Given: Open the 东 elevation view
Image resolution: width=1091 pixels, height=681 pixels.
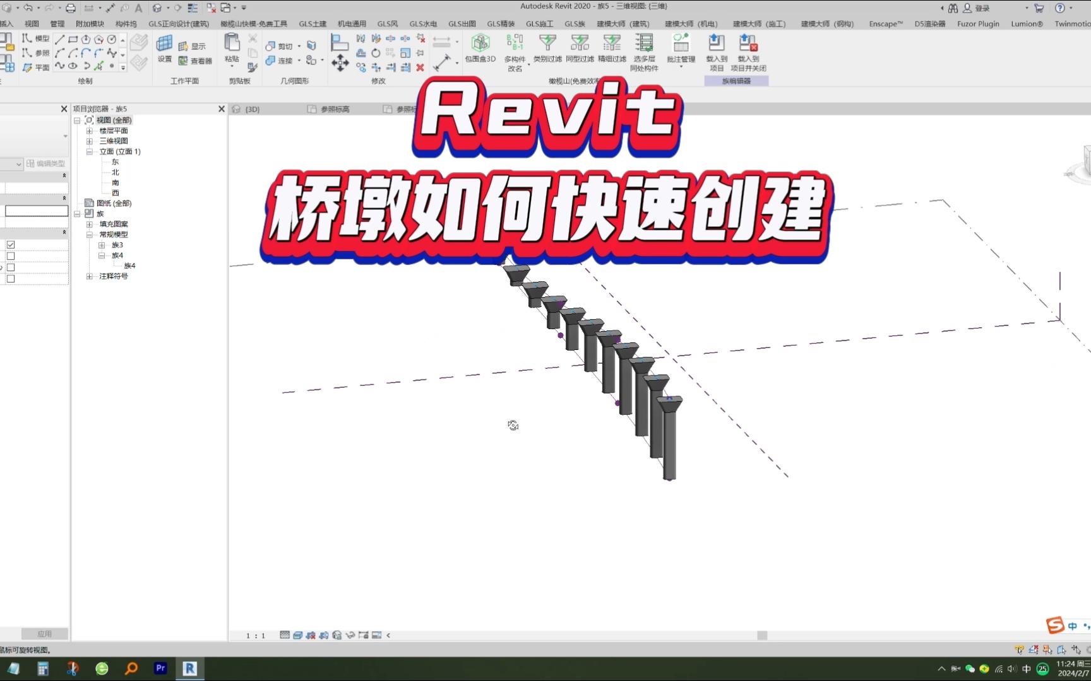Looking at the screenshot, I should [115, 162].
